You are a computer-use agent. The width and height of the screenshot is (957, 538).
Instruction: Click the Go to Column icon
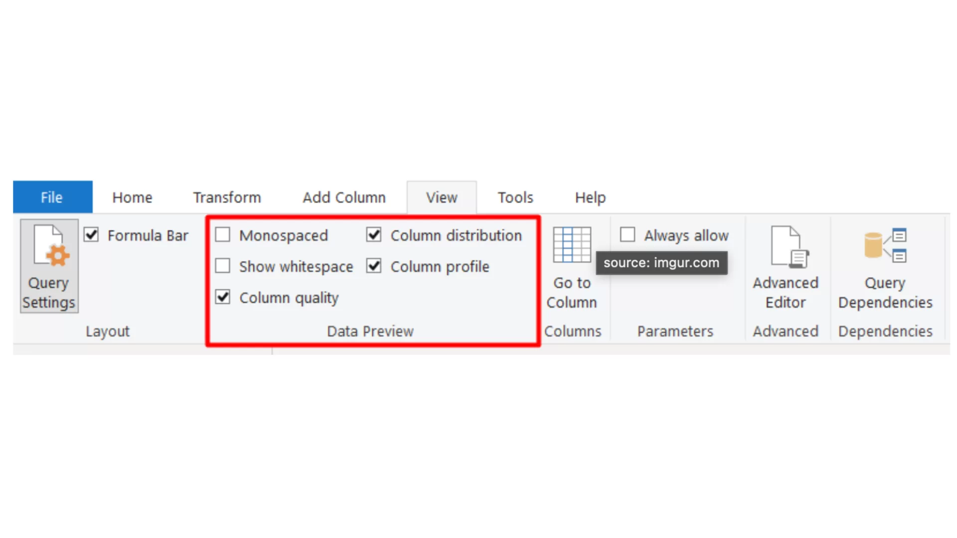click(572, 245)
